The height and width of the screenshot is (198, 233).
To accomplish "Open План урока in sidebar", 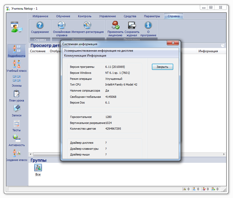I will [x=16, y=96].
